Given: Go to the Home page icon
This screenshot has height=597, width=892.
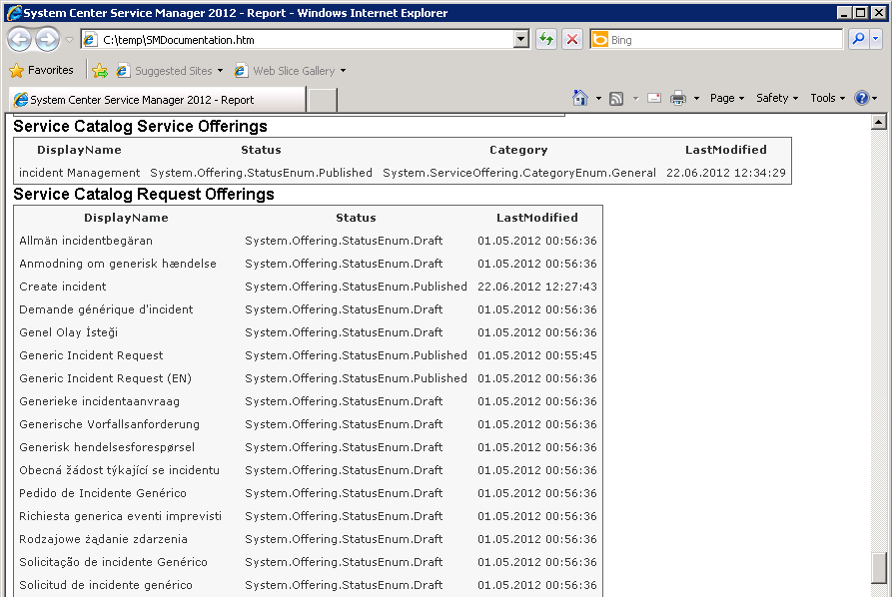Looking at the screenshot, I should tap(580, 98).
